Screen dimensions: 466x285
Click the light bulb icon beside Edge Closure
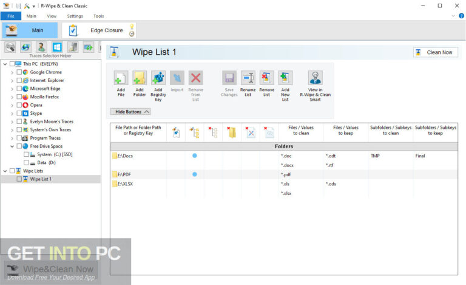(x=132, y=27)
